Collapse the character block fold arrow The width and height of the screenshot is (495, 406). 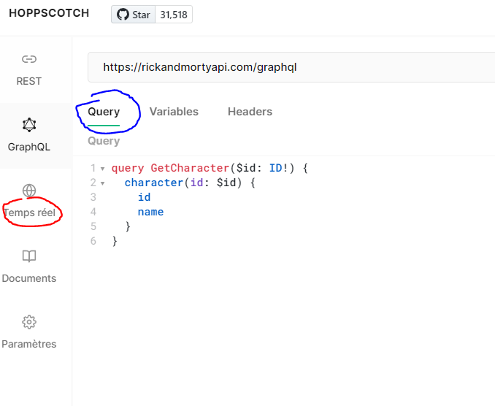click(103, 183)
